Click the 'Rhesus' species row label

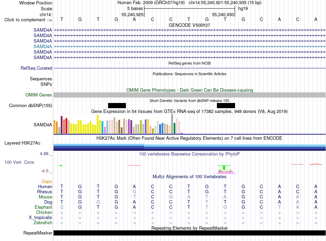pyautogui.click(x=45, y=192)
